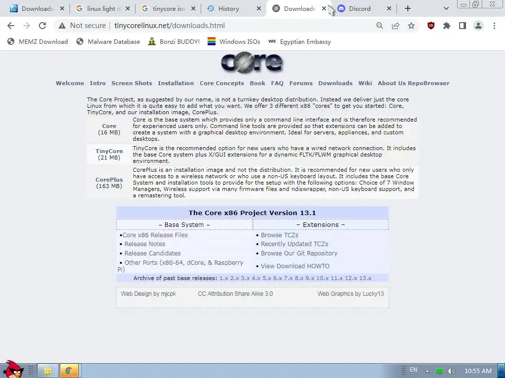Open a new tab with the plus button
Viewport: 505px width, 378px height.
408,9
